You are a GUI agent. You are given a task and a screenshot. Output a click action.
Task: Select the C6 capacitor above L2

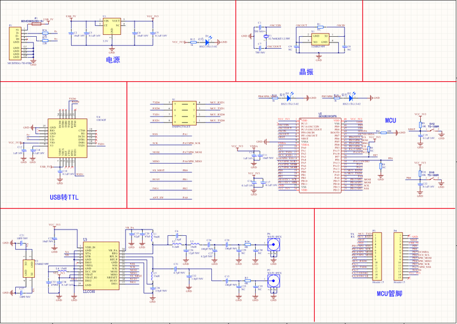pyautogui.click(x=176, y=235)
